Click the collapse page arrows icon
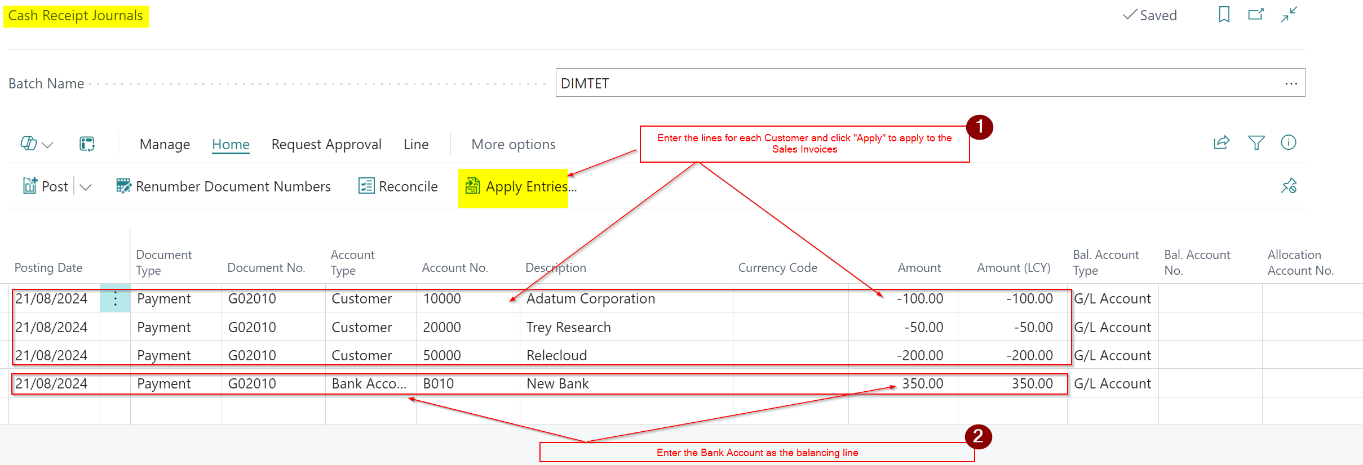This screenshot has height=465, width=1363. point(1289,15)
